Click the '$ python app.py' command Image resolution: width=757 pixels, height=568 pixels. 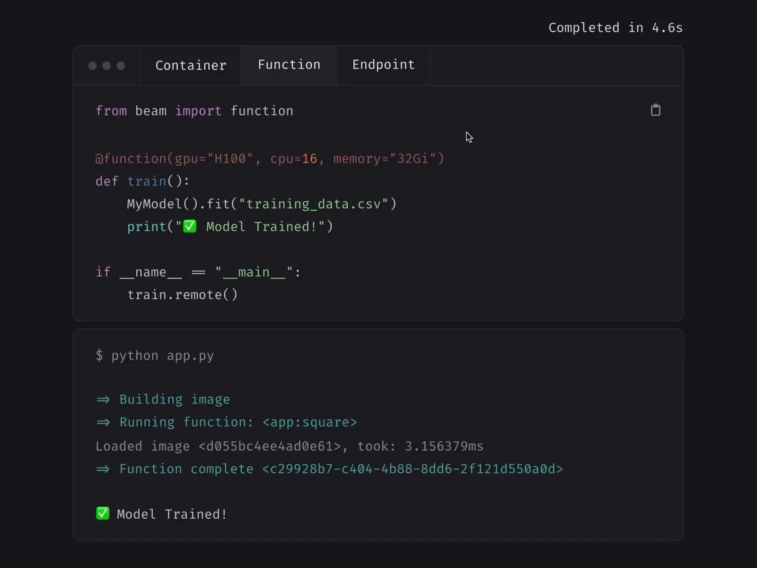click(x=155, y=355)
